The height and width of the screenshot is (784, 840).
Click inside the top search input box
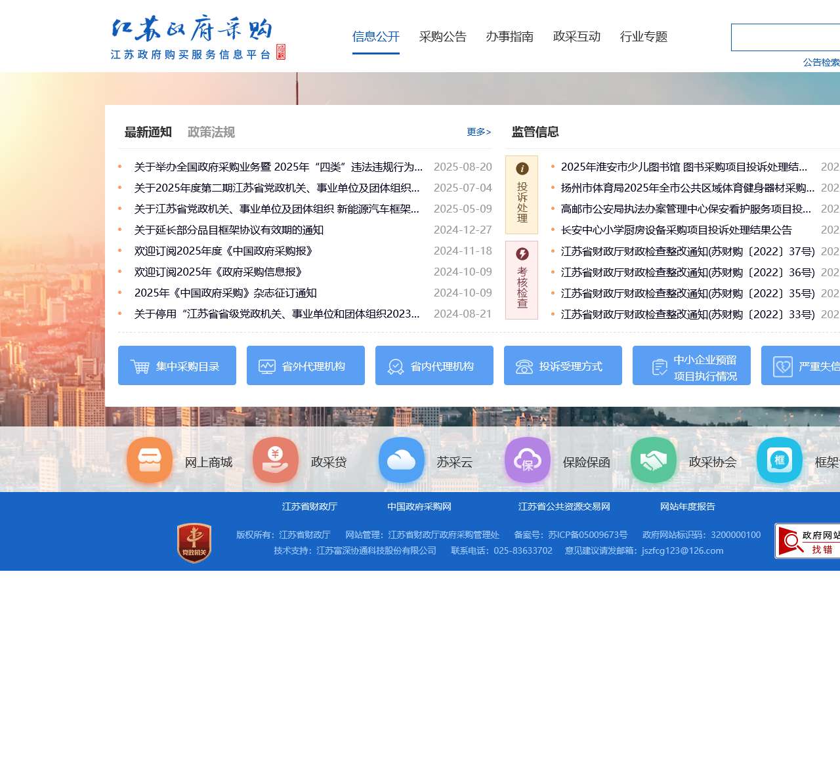tap(787, 37)
